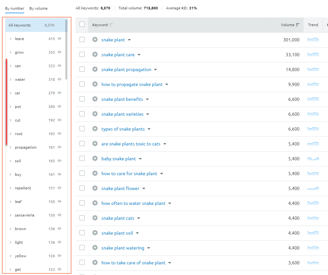
Task: Expand the 'leave' keyword group
Action: tap(10, 39)
